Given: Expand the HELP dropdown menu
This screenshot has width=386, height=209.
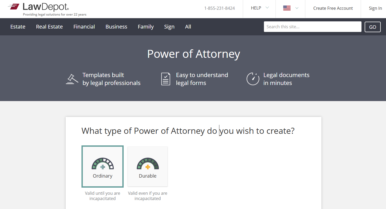Looking at the screenshot, I should [x=259, y=8].
